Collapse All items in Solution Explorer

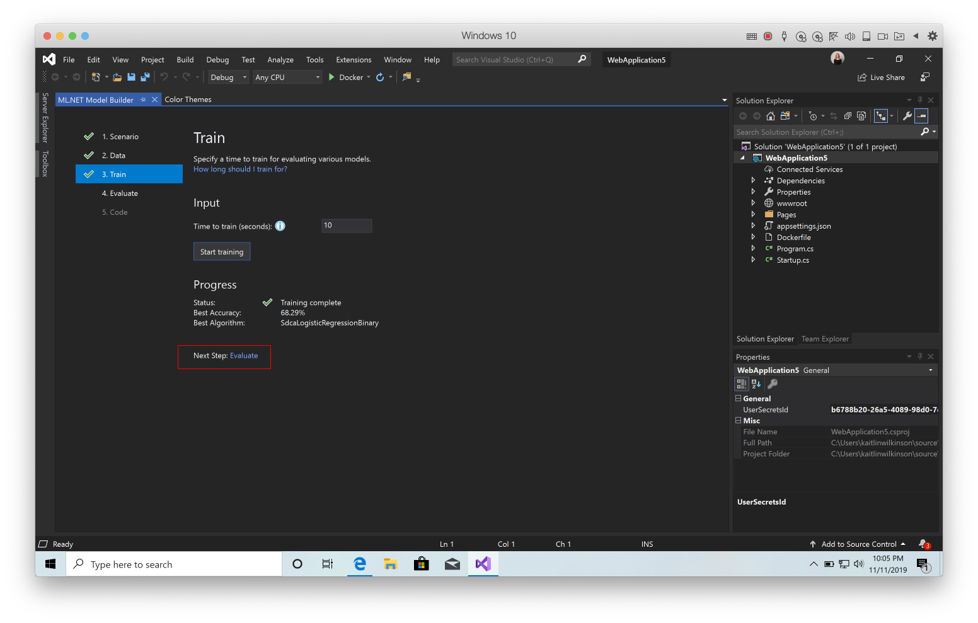(847, 116)
